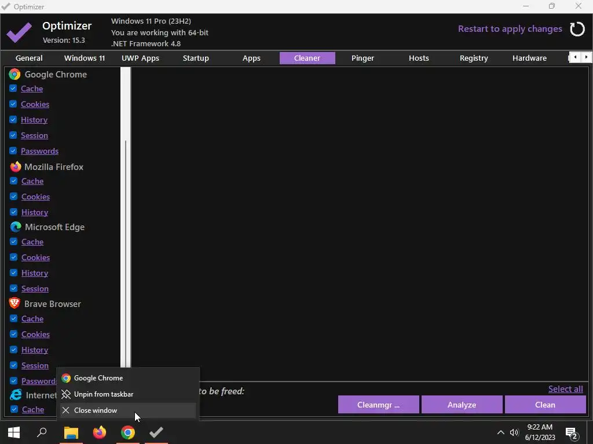Click the Mozilla Firefox section icon
The width and height of the screenshot is (593, 444).
click(16, 166)
